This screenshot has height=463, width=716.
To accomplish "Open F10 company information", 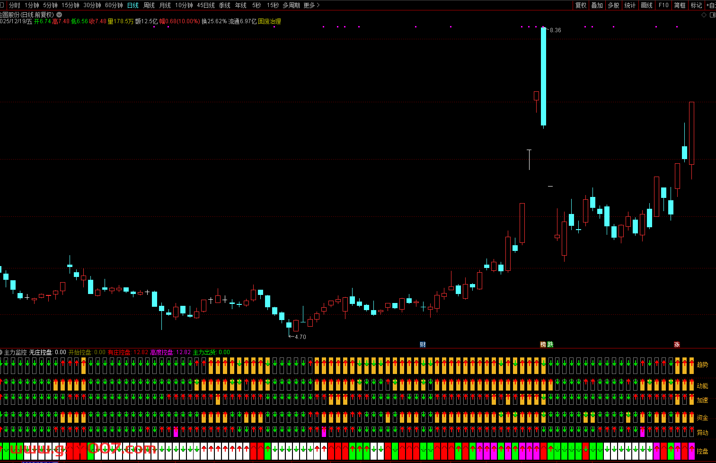I will pyautogui.click(x=663, y=5).
